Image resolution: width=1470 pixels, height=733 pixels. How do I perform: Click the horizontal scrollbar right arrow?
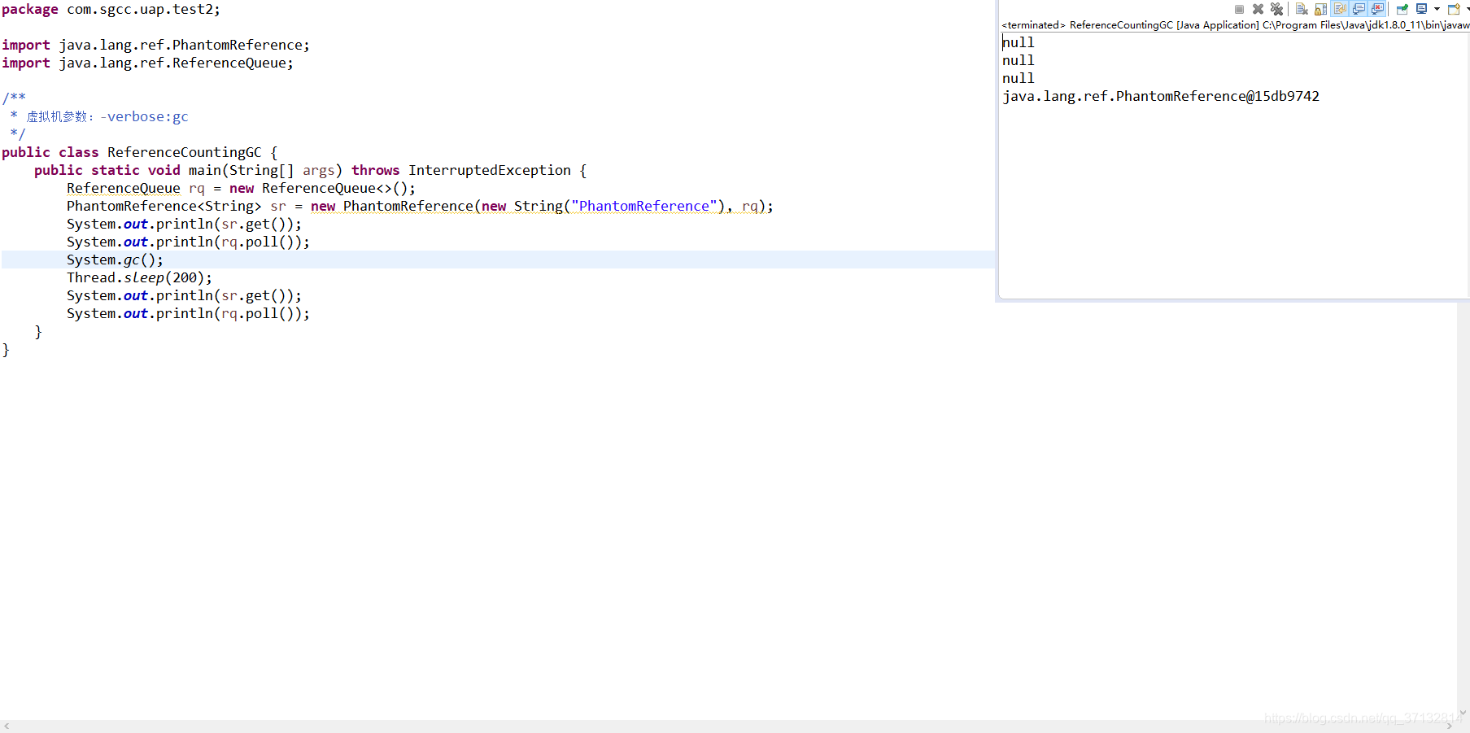(1450, 726)
